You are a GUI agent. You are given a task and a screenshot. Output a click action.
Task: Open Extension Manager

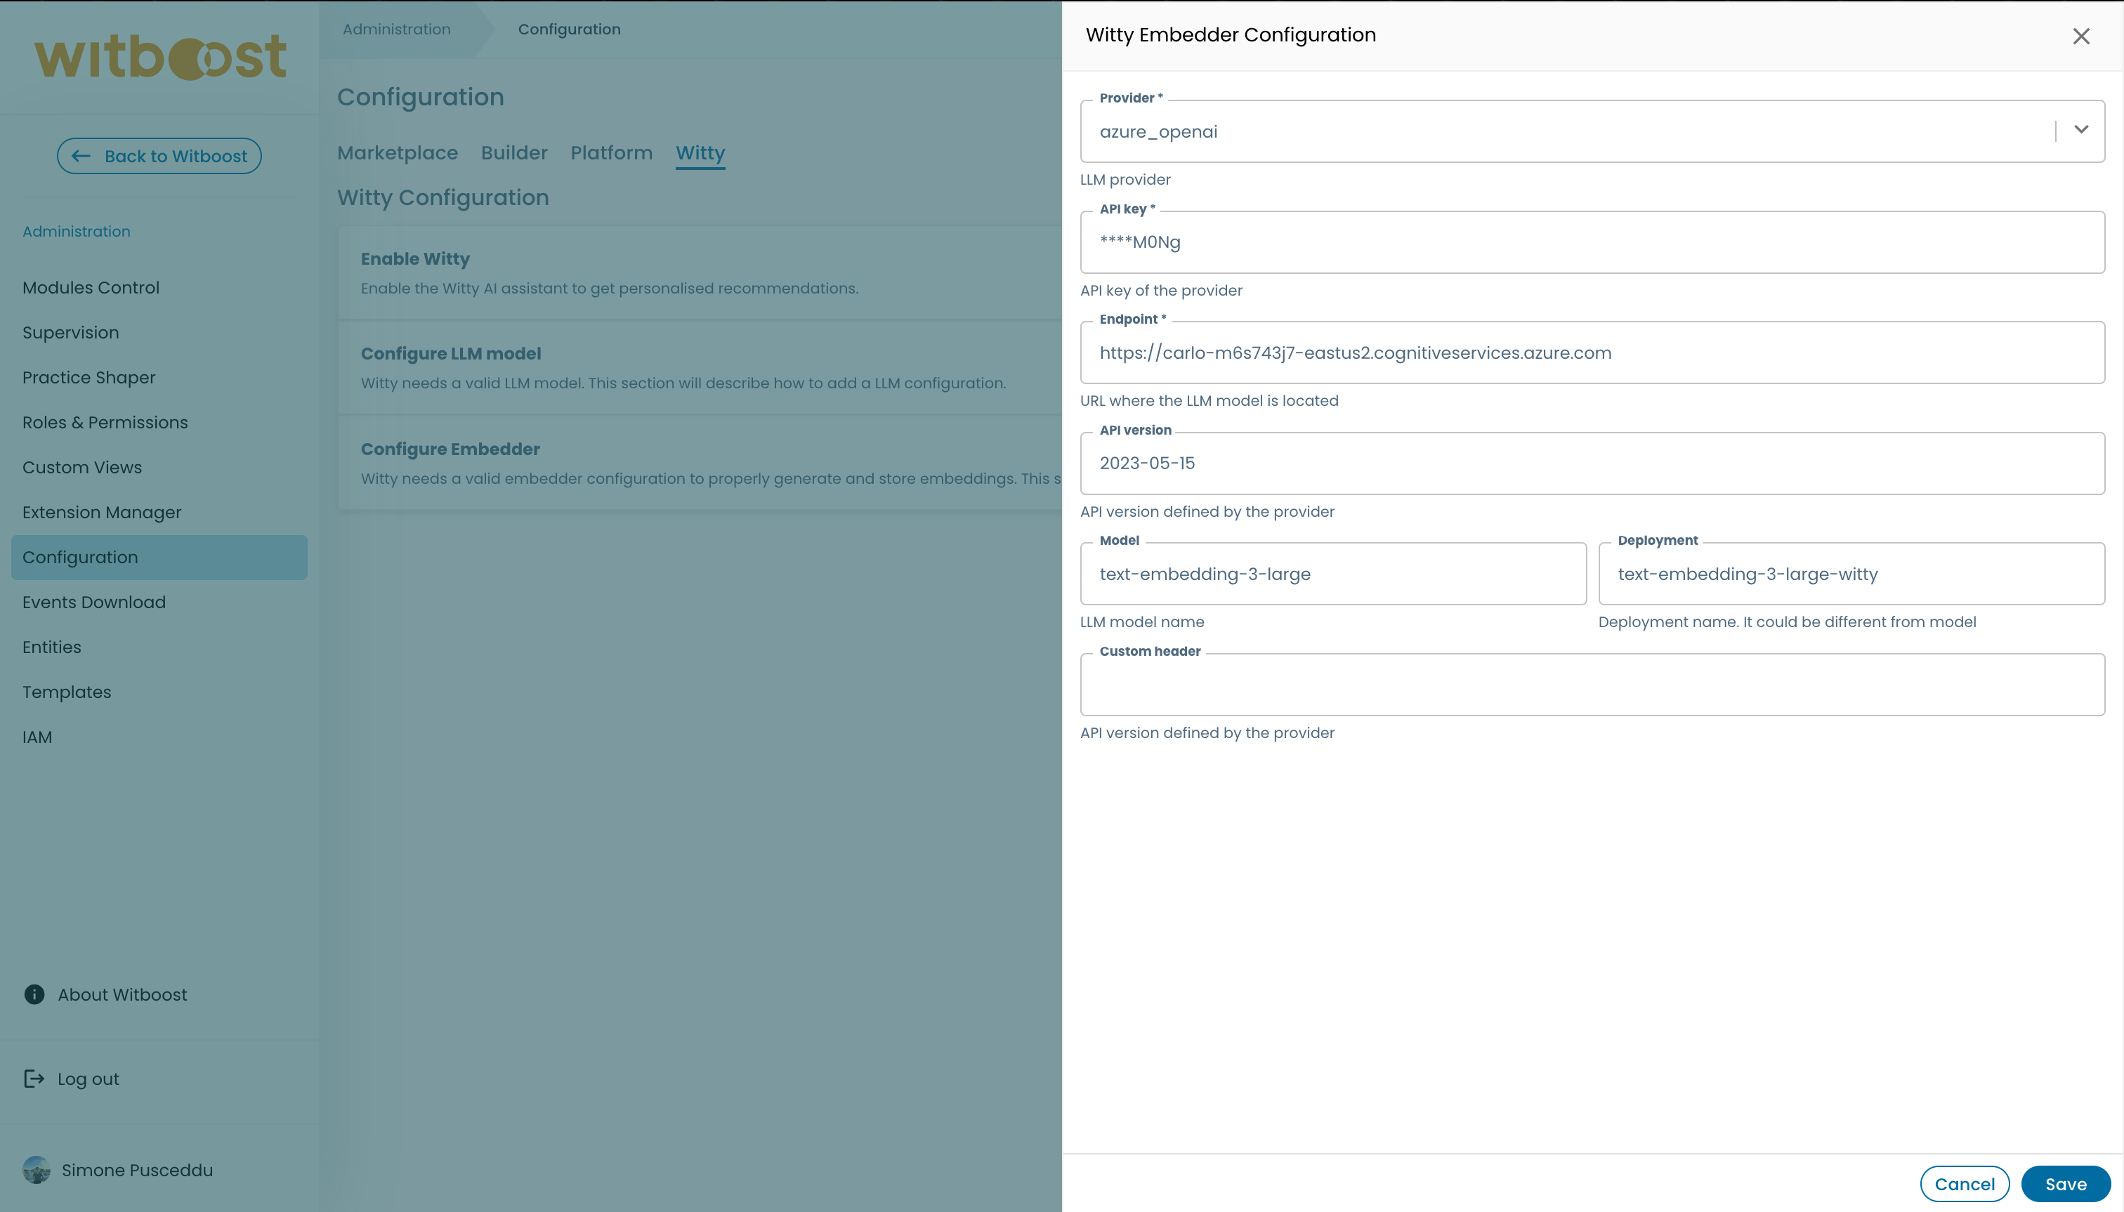tap(159, 512)
